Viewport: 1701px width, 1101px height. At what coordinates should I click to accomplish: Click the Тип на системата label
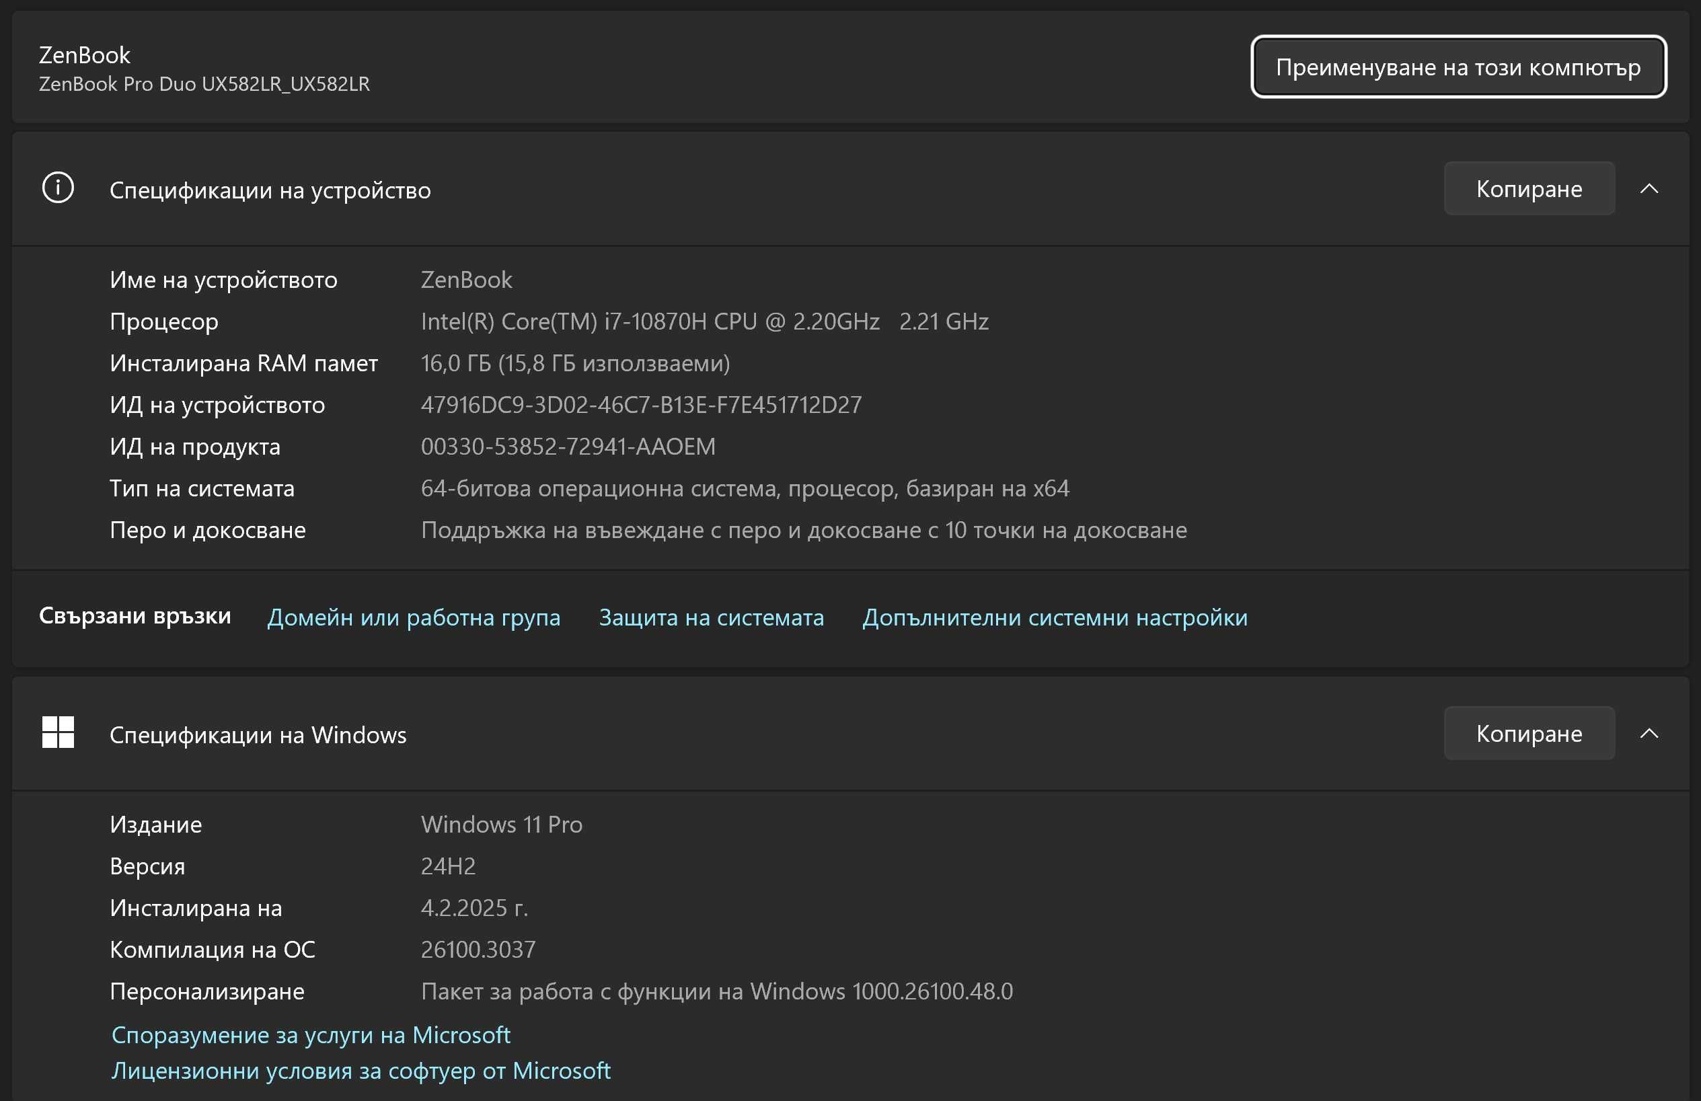[x=202, y=489]
